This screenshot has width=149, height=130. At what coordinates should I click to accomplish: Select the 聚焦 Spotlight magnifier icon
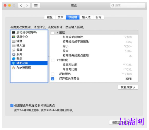pos(14,59)
